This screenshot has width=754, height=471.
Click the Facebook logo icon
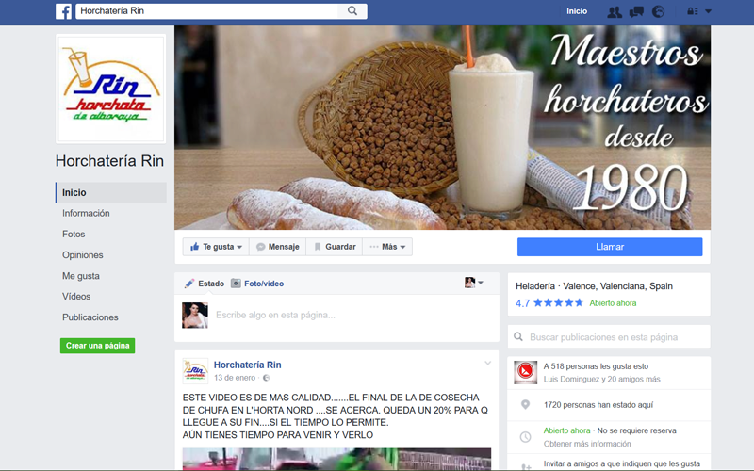coord(63,11)
